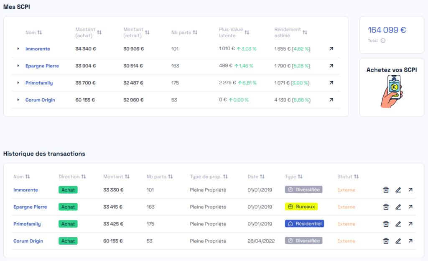Sort transactions by Montant column
The image size is (428, 261).
pyautogui.click(x=127, y=177)
